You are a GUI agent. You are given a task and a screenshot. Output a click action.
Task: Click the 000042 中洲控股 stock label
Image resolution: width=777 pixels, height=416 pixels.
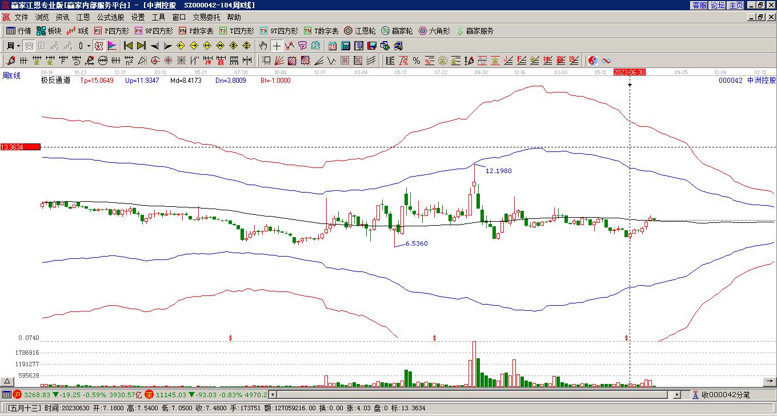[747, 81]
